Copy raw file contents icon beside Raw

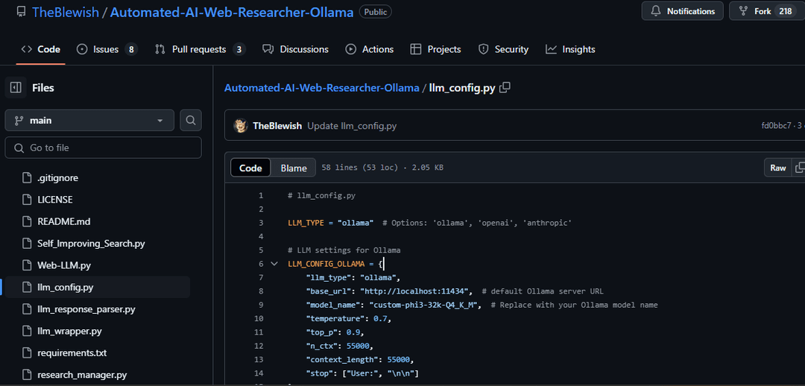click(x=799, y=168)
